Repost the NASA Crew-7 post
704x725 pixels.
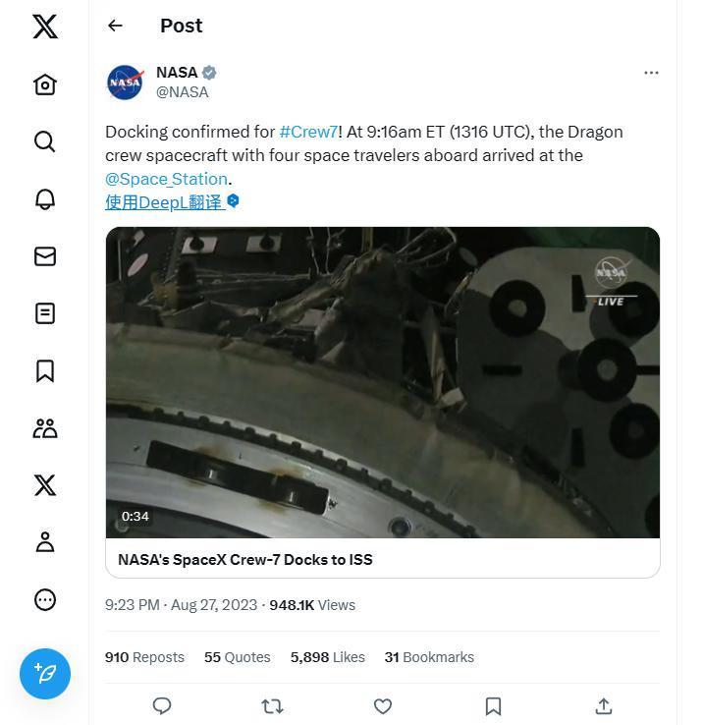click(272, 705)
